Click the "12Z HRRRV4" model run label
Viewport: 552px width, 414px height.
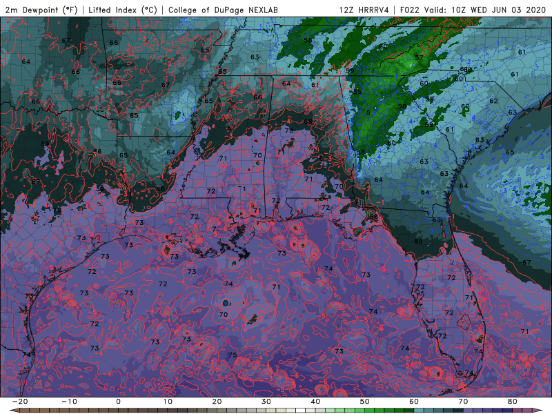364,10
